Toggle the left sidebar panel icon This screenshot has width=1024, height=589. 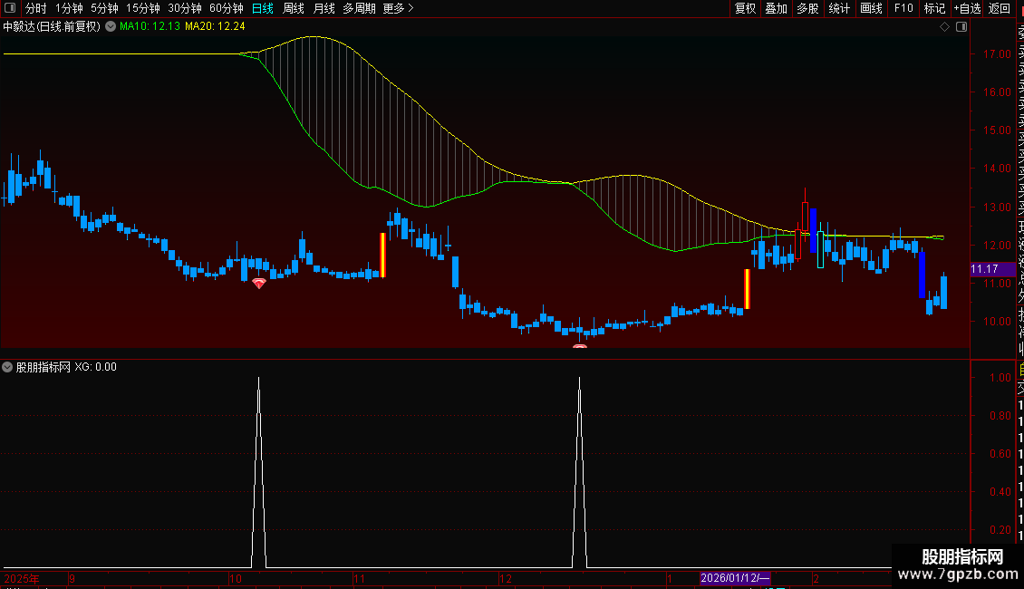(x=10, y=8)
